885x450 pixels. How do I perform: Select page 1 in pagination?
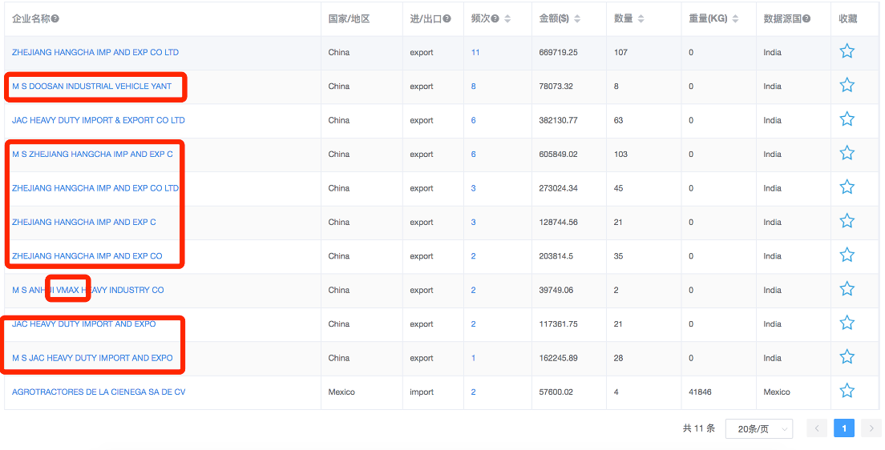(x=844, y=428)
